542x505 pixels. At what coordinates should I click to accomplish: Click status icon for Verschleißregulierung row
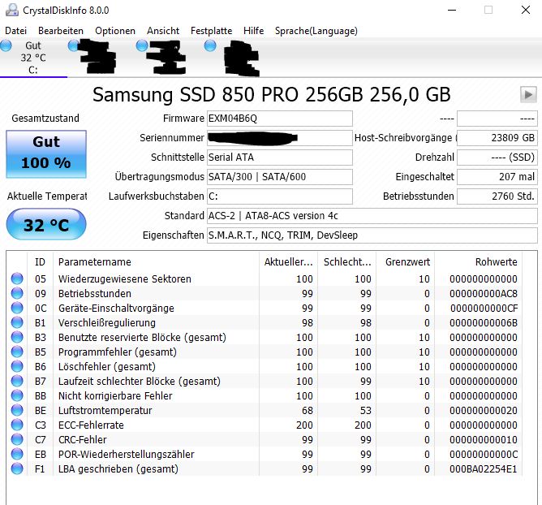pos(17,322)
